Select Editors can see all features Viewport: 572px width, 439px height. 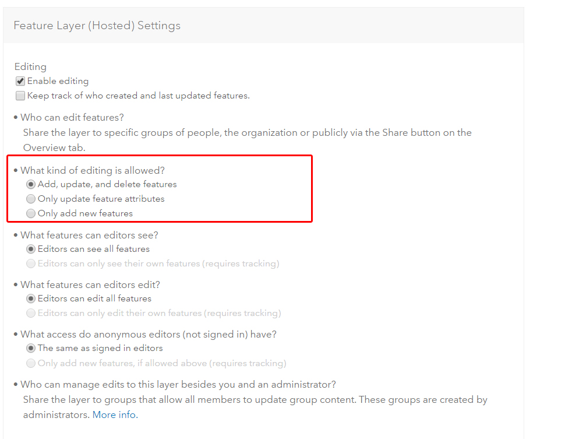point(31,249)
